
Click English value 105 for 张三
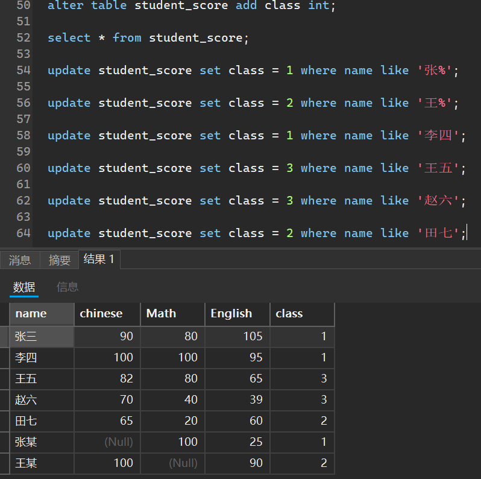(237, 337)
